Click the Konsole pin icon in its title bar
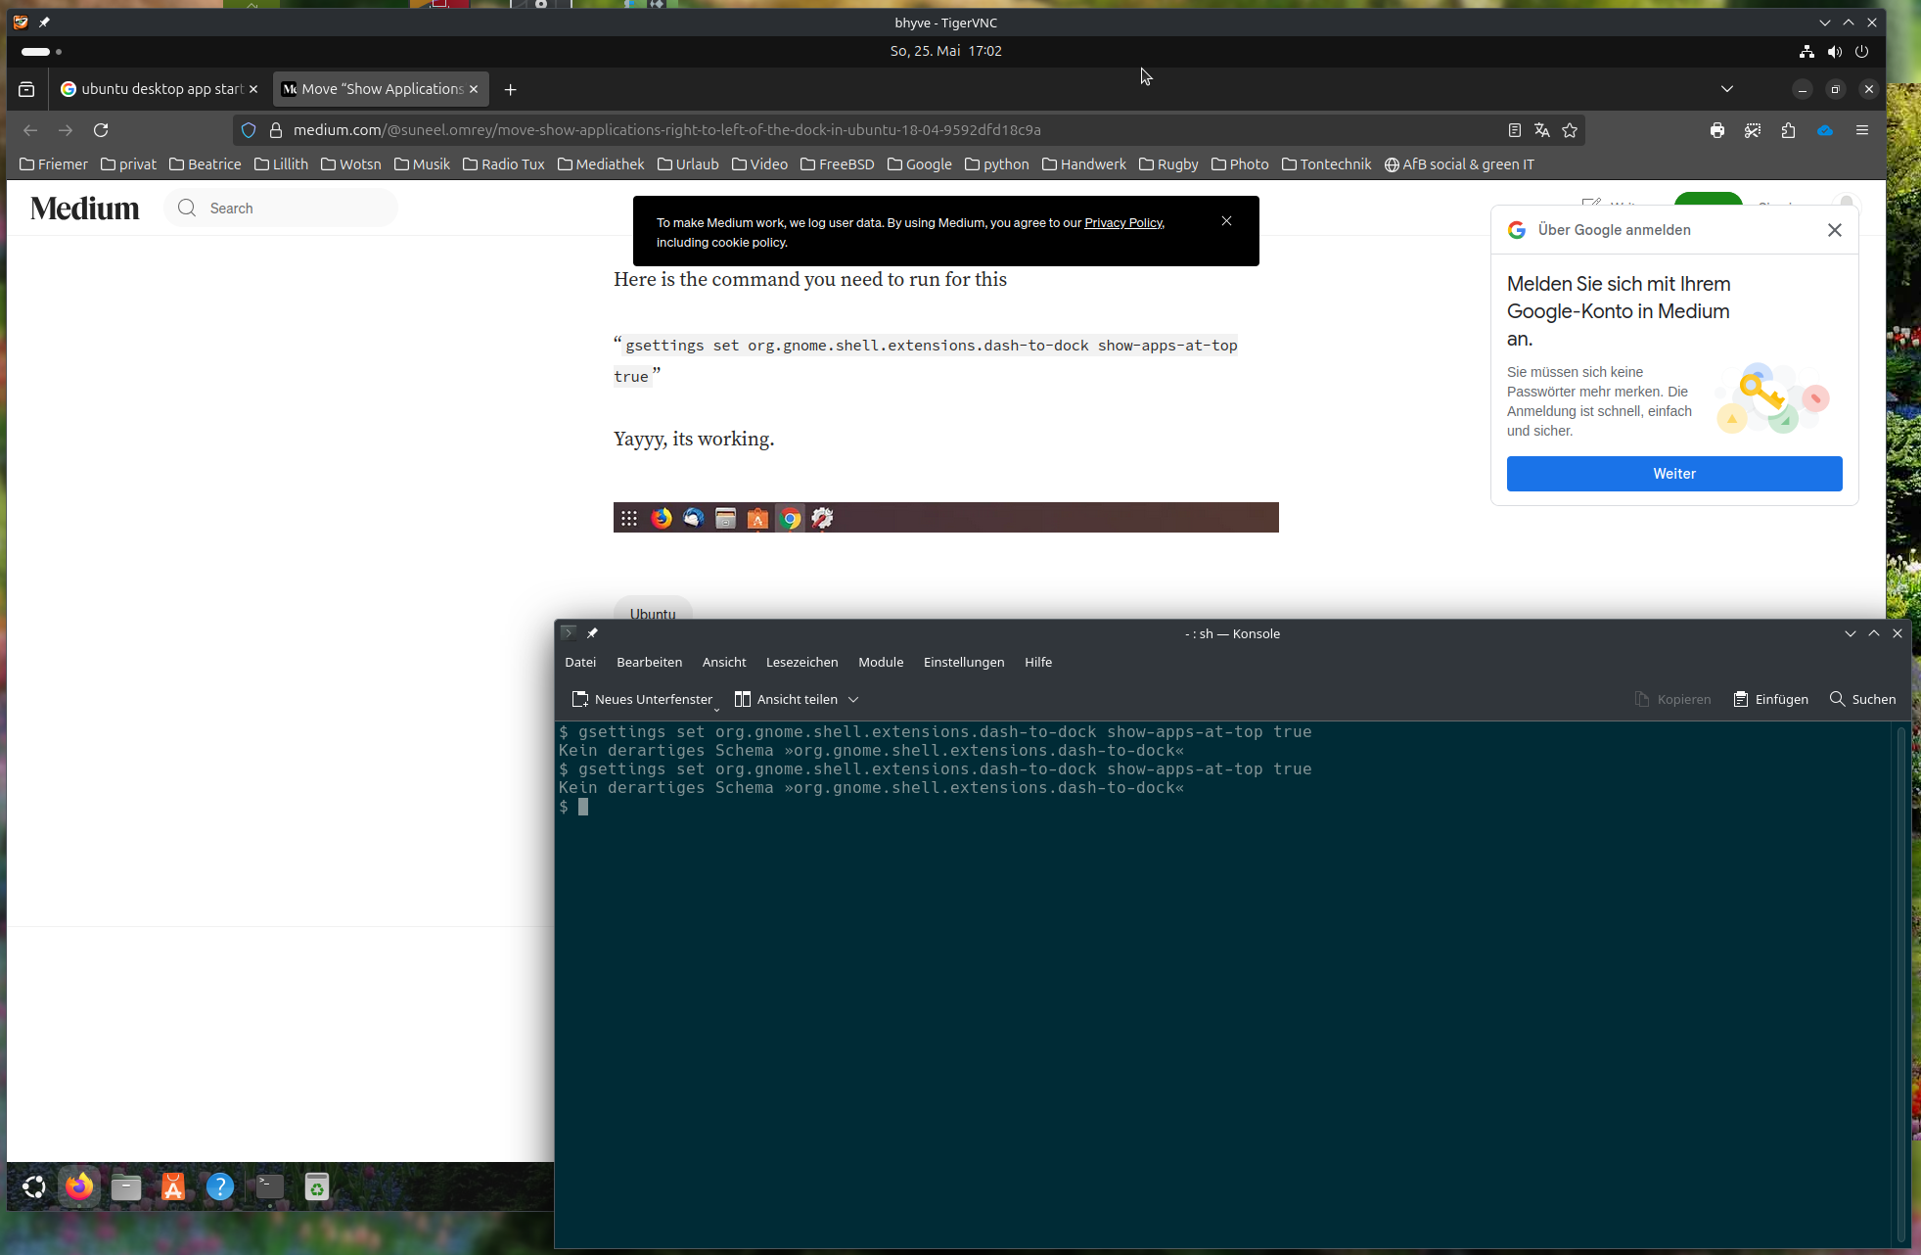 tap(592, 633)
